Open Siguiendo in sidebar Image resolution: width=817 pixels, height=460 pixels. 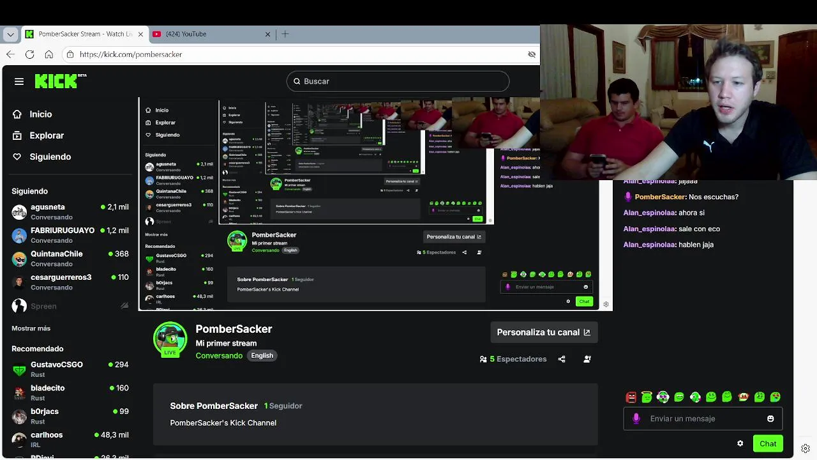pyautogui.click(x=41, y=157)
